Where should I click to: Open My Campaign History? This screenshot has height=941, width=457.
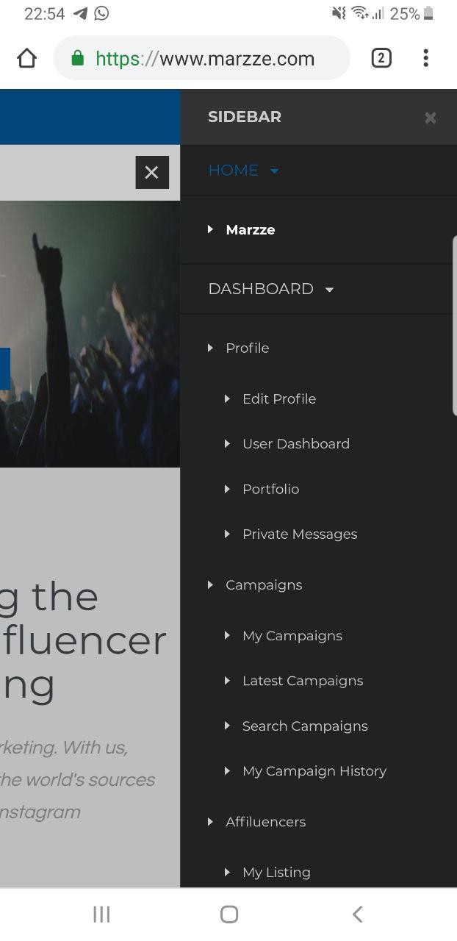314,771
